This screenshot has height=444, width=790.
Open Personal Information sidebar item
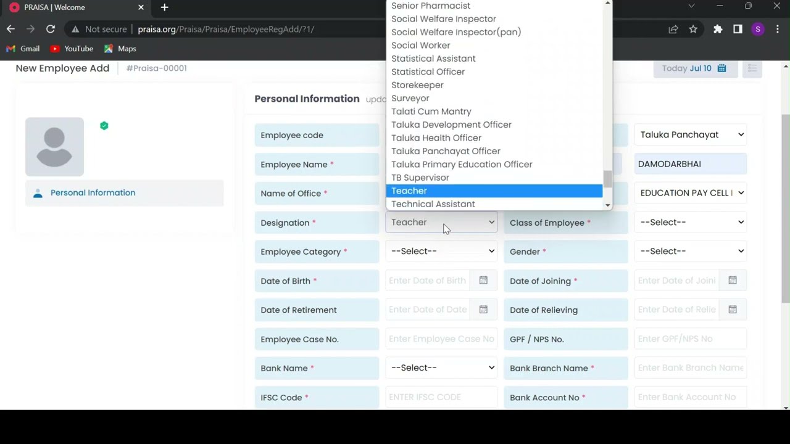[x=124, y=193]
